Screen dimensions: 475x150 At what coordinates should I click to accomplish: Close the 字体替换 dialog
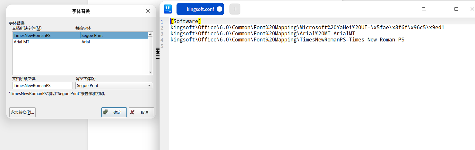[x=148, y=11]
